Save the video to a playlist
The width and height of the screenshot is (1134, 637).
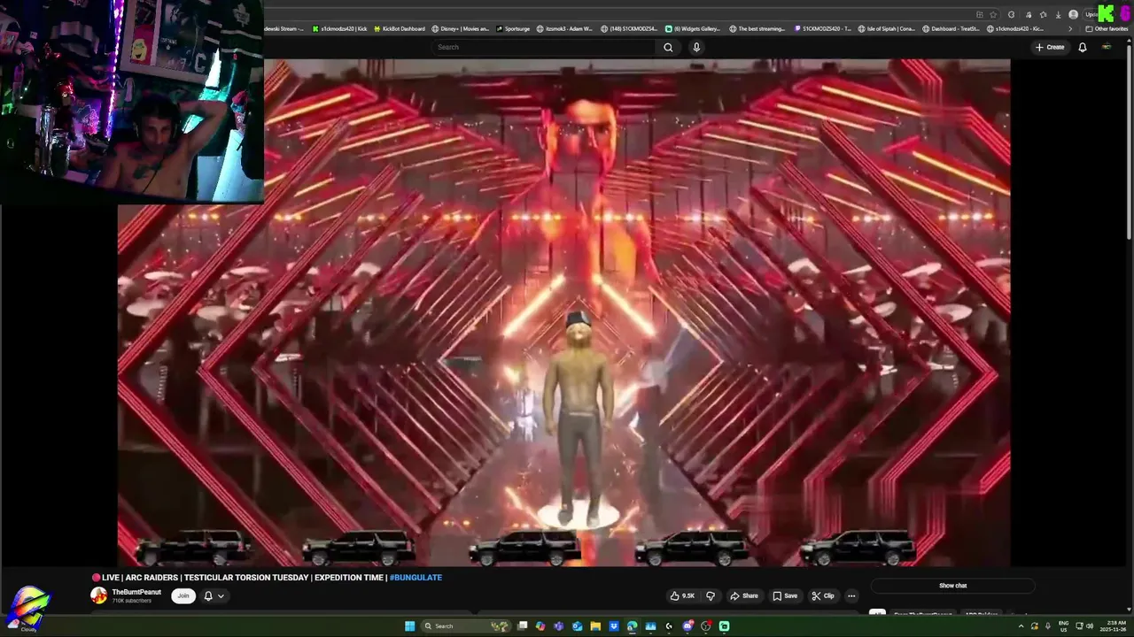[x=785, y=595]
